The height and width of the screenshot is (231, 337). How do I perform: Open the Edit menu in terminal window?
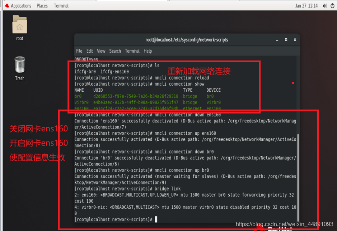(90, 51)
